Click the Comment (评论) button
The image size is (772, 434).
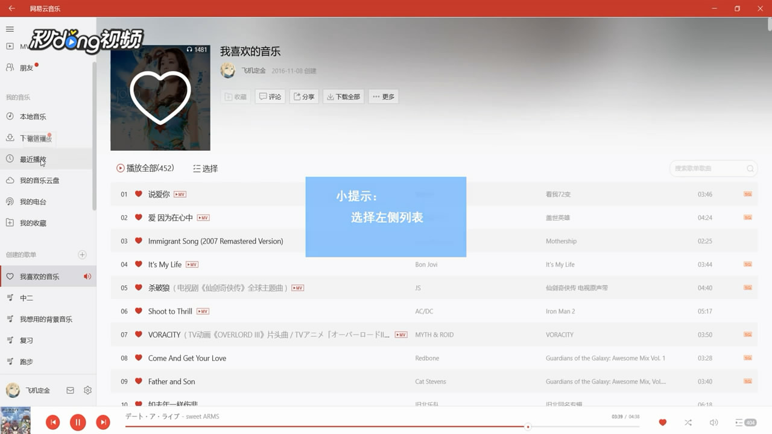pyautogui.click(x=270, y=96)
